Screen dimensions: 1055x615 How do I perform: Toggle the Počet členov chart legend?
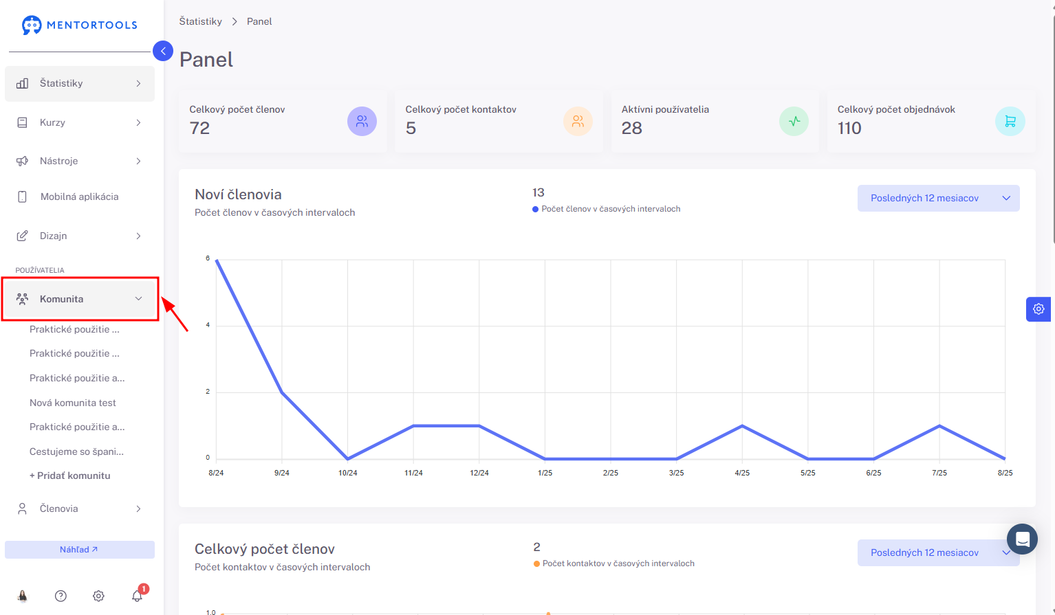(x=607, y=209)
